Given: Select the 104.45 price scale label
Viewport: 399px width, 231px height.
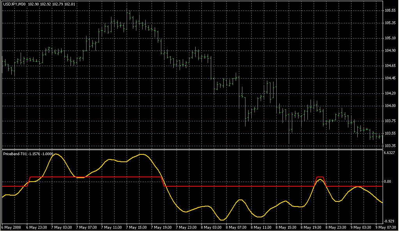Looking at the screenshot, I should [x=390, y=78].
